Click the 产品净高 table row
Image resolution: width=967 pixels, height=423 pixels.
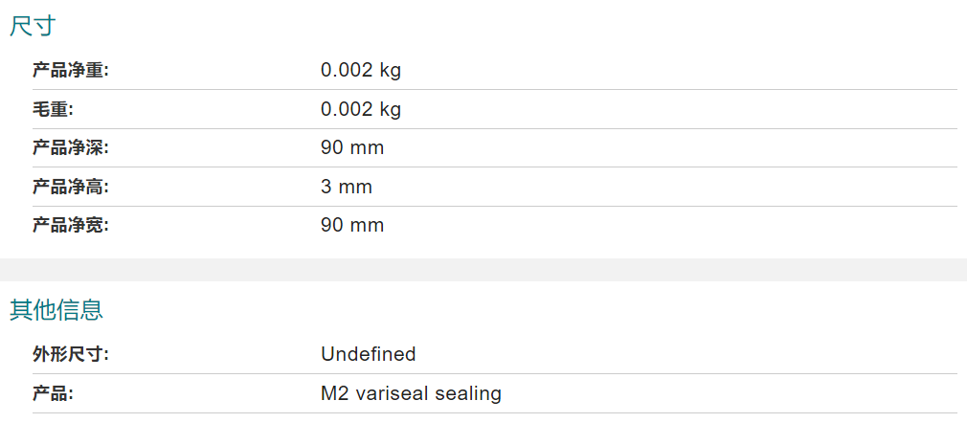(x=495, y=187)
